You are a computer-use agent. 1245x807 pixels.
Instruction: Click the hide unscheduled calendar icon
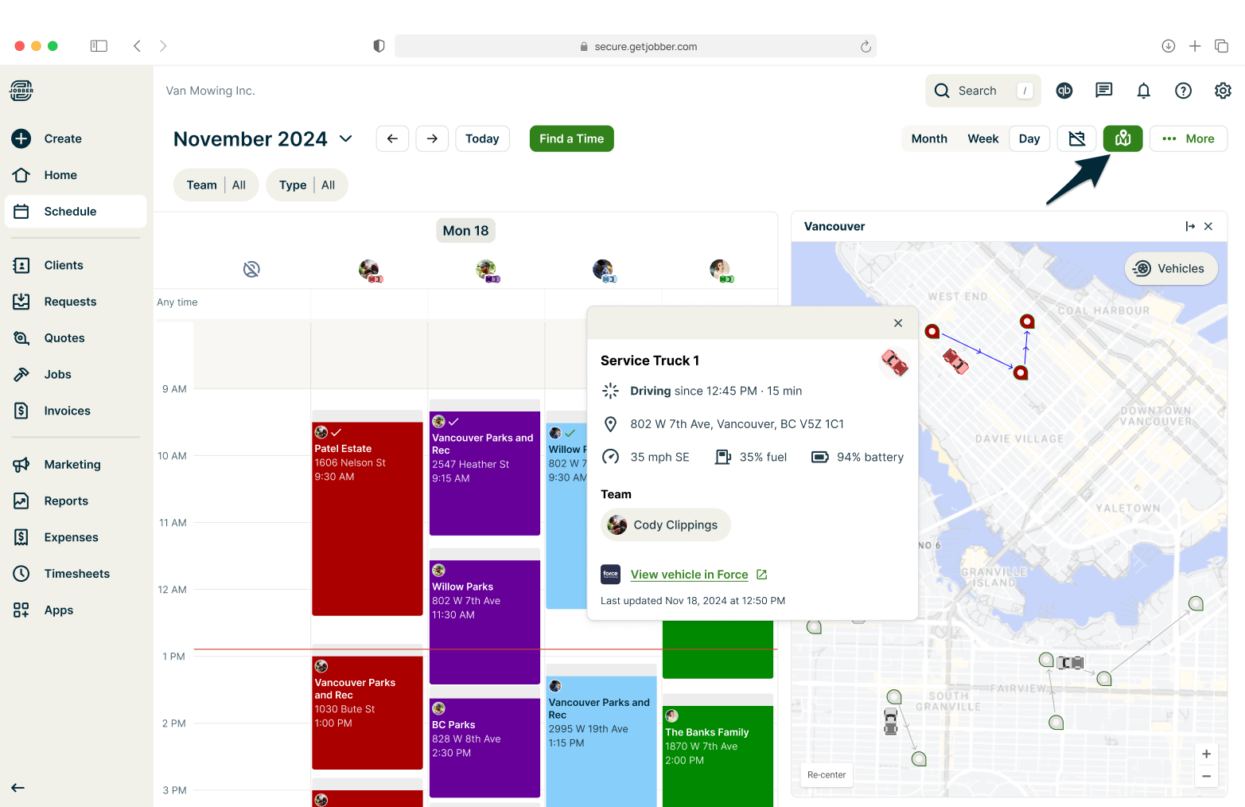tap(1076, 138)
